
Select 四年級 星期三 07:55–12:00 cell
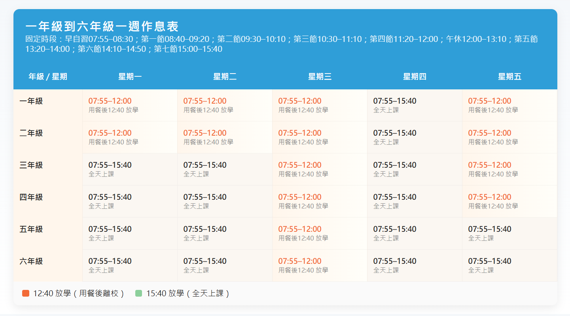point(320,201)
